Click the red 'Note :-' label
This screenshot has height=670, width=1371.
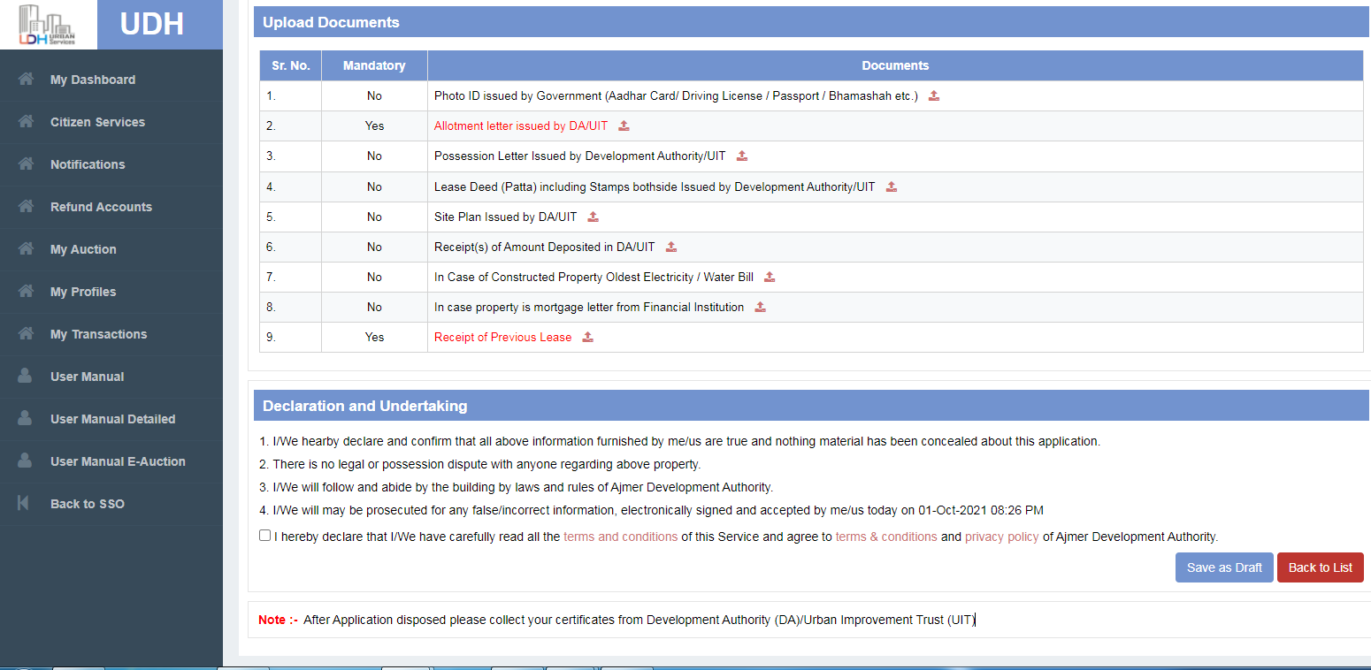[278, 620]
